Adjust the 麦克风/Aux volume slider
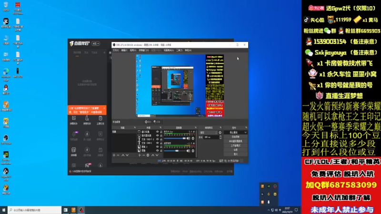The height and width of the screenshot is (214, 381). click(x=175, y=138)
